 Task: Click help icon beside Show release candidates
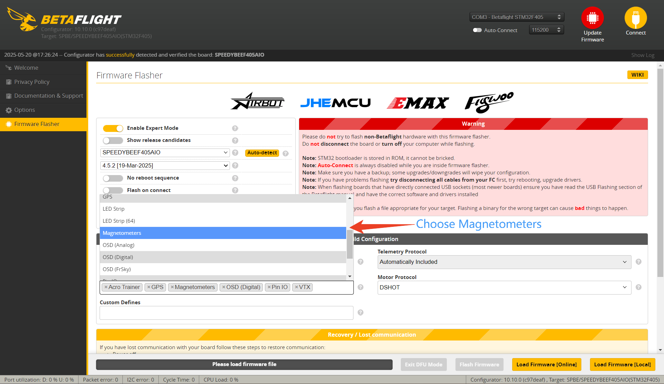coord(235,141)
